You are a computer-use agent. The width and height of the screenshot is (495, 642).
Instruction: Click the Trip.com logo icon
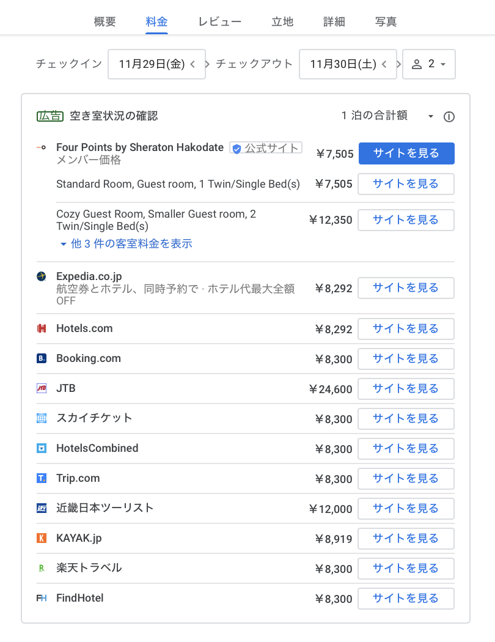[x=42, y=478]
